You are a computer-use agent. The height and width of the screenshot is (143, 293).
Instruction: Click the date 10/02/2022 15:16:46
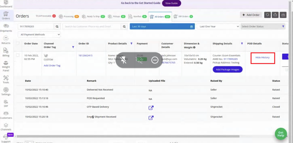click(37, 107)
